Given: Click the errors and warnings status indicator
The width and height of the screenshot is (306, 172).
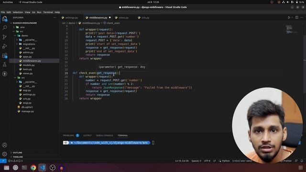Looking at the screenshot, I should [15, 161].
